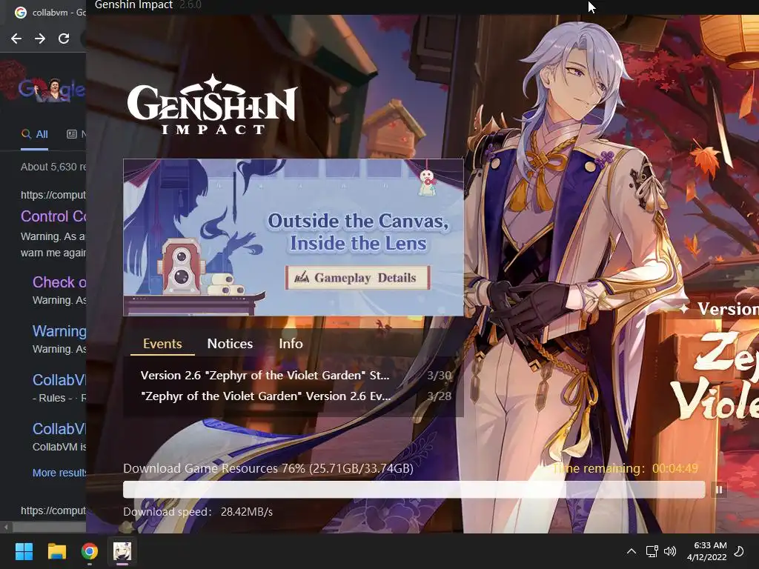Viewport: 759px width, 569px height.
Task: Open the Warning search result link
Action: click(x=59, y=331)
